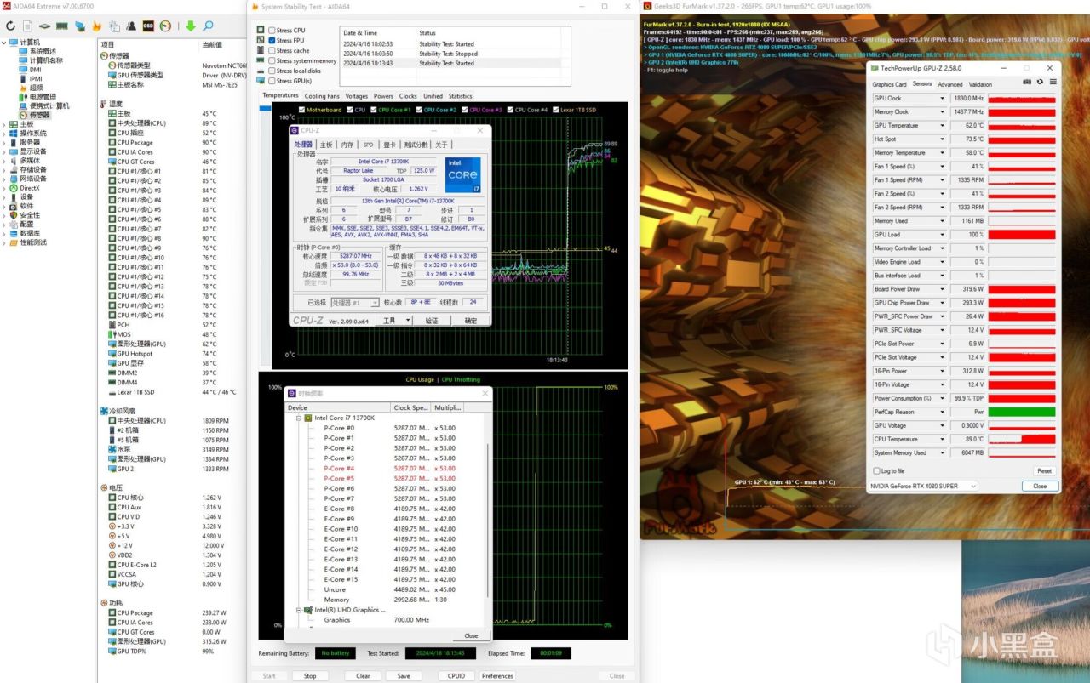Screen dimensions: 1090x683
Task: Expand the 主板 tree node in AIDA64
Action: (4, 124)
